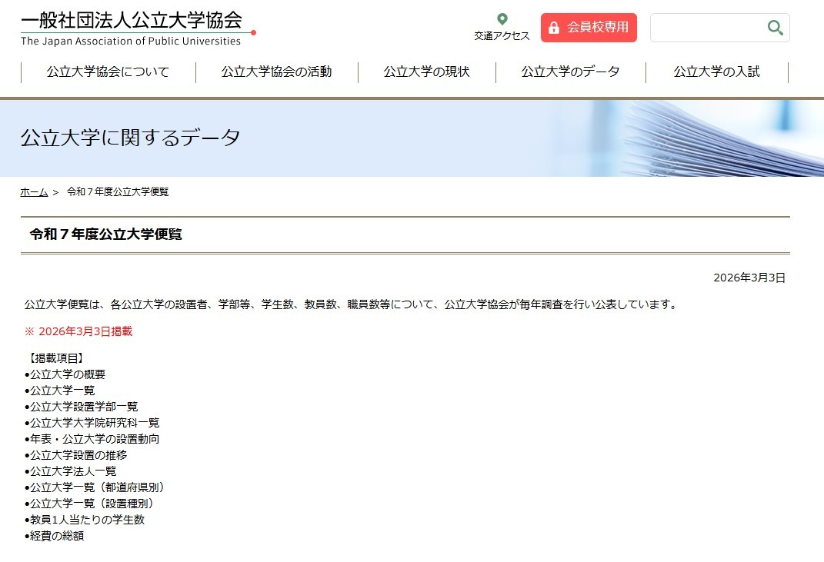Image resolution: width=824 pixels, height=562 pixels.
Task: Navigate to 公立大学の入試 menu
Action: [x=716, y=71]
